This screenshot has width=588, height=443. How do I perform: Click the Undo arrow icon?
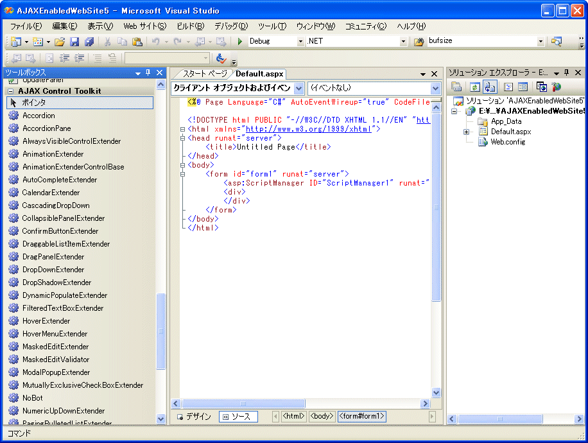(x=156, y=42)
